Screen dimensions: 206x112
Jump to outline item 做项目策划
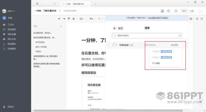coord(40,42)
